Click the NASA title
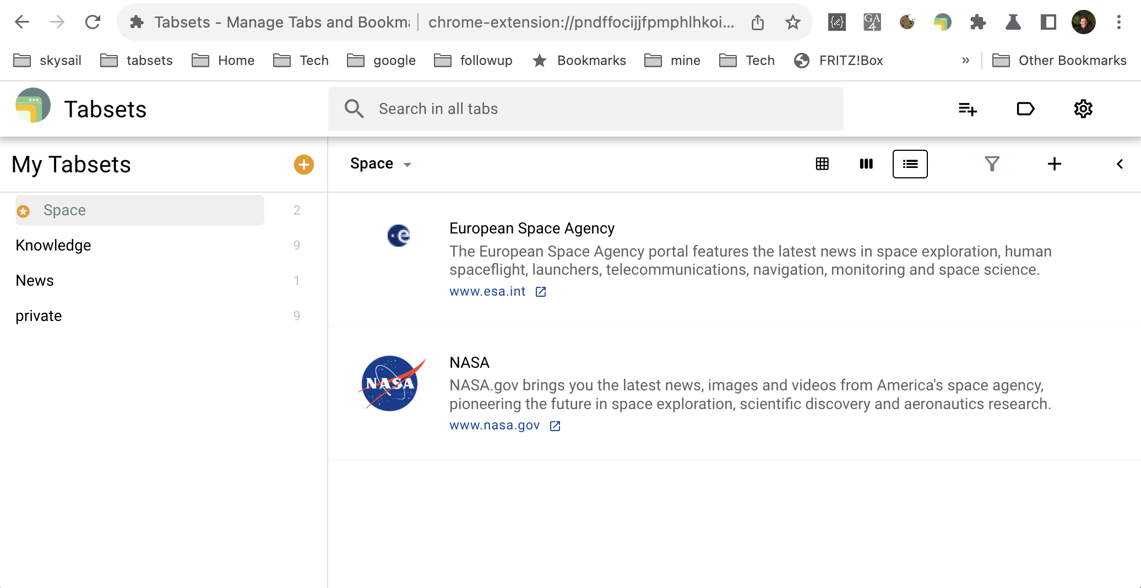This screenshot has width=1141, height=588. (469, 363)
